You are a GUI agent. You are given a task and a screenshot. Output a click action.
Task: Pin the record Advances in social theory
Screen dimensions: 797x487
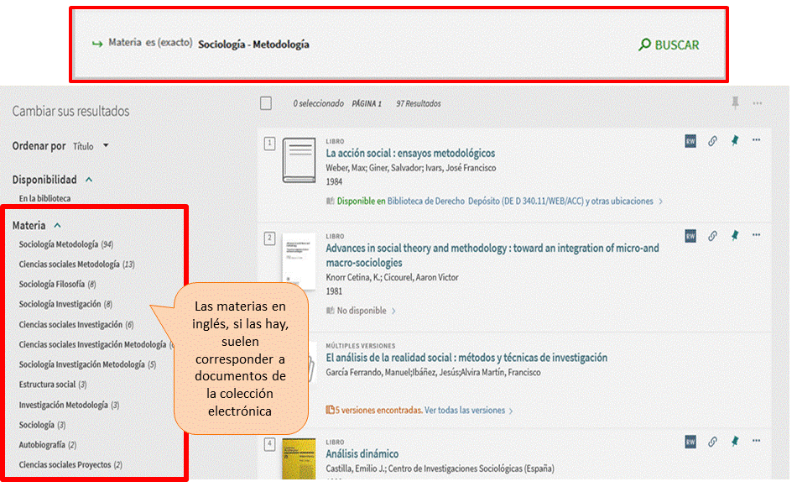point(735,236)
